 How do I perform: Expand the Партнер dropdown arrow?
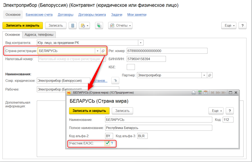[x=204, y=75]
